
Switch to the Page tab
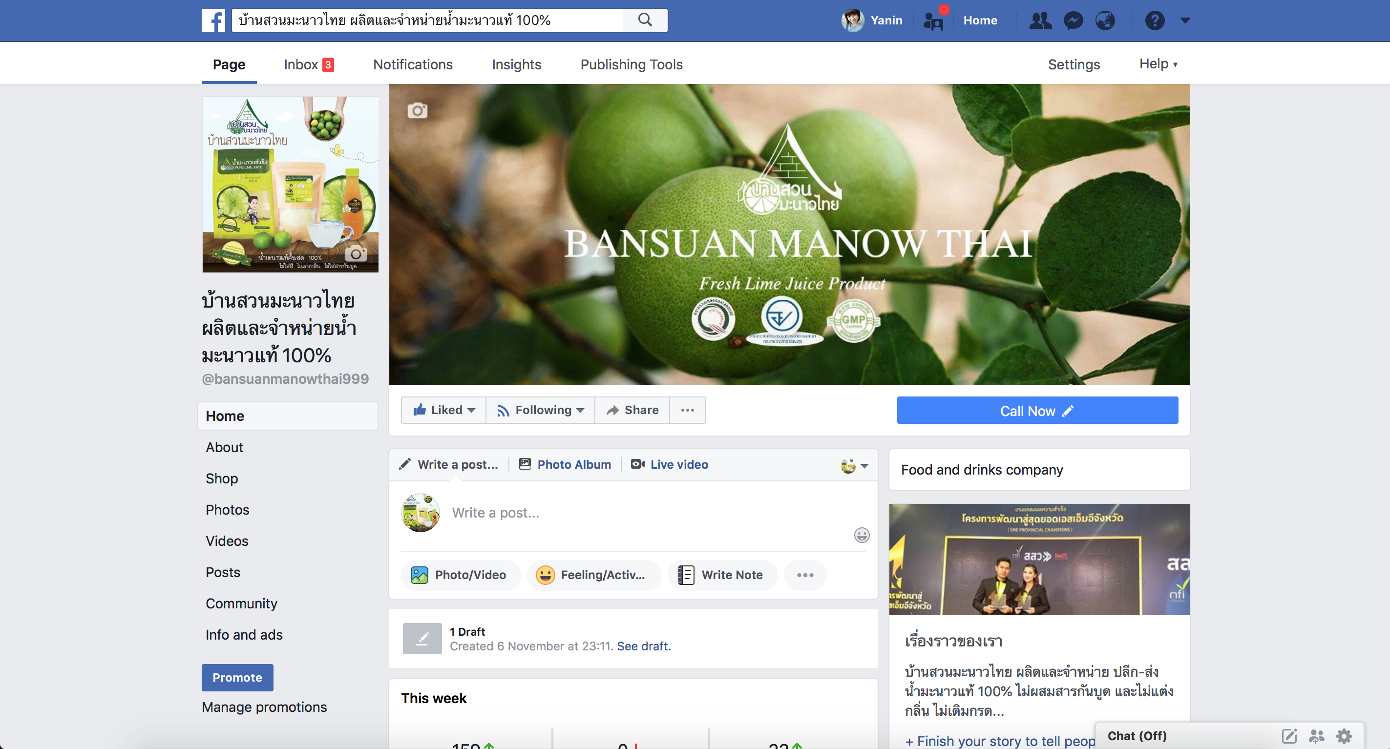tap(229, 64)
